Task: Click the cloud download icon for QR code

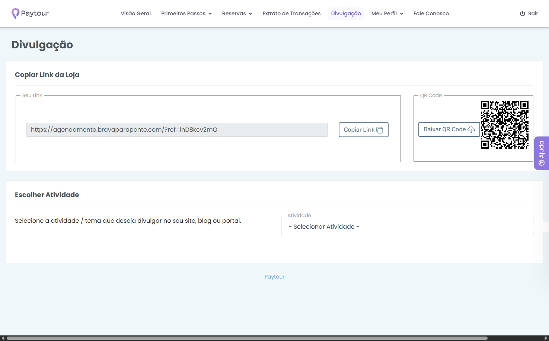Action: point(471,129)
